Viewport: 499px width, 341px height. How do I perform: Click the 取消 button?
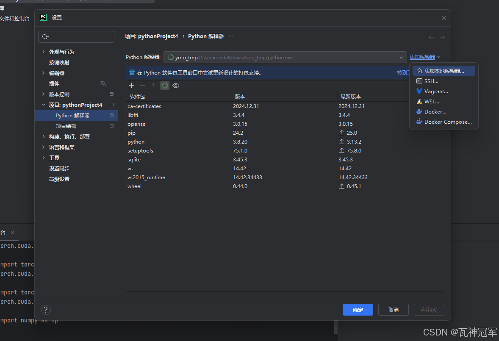[394, 310]
